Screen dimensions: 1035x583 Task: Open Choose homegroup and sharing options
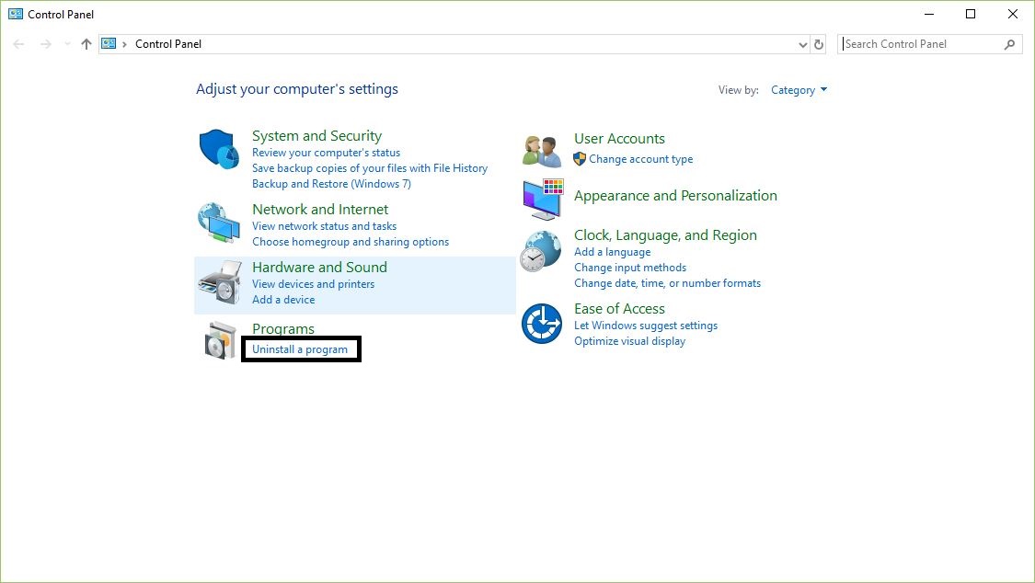click(351, 242)
